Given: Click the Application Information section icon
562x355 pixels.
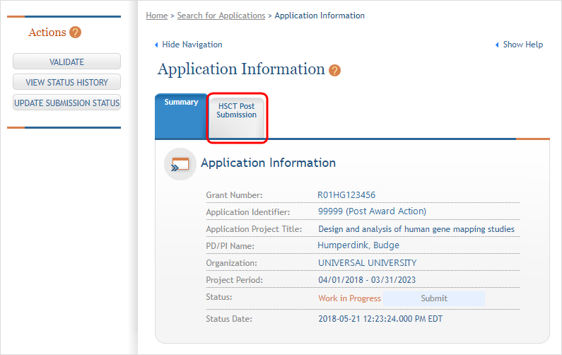Looking at the screenshot, I should 180,164.
